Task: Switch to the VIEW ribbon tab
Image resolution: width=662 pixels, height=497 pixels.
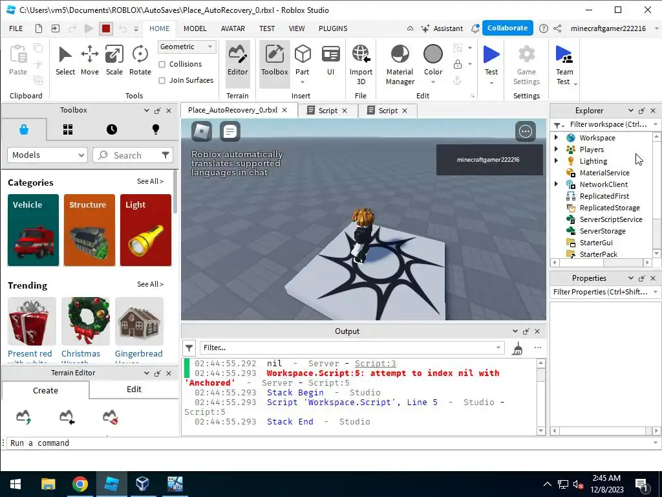Action: tap(296, 28)
